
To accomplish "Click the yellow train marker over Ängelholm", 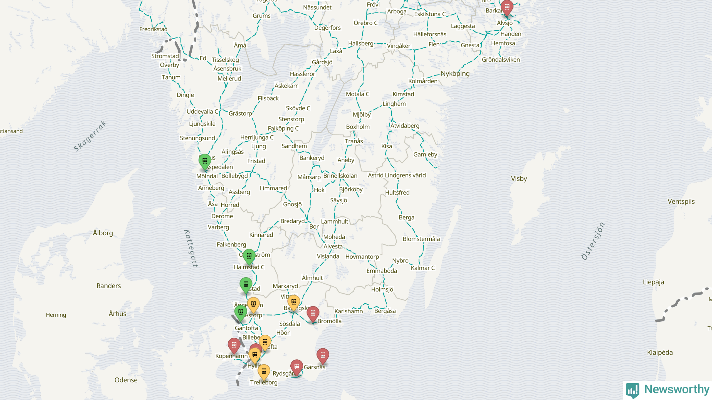I will [253, 304].
